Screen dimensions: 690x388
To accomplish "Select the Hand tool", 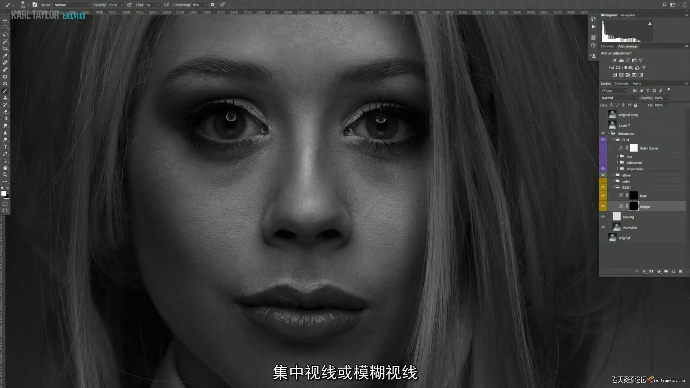I will pos(5,168).
